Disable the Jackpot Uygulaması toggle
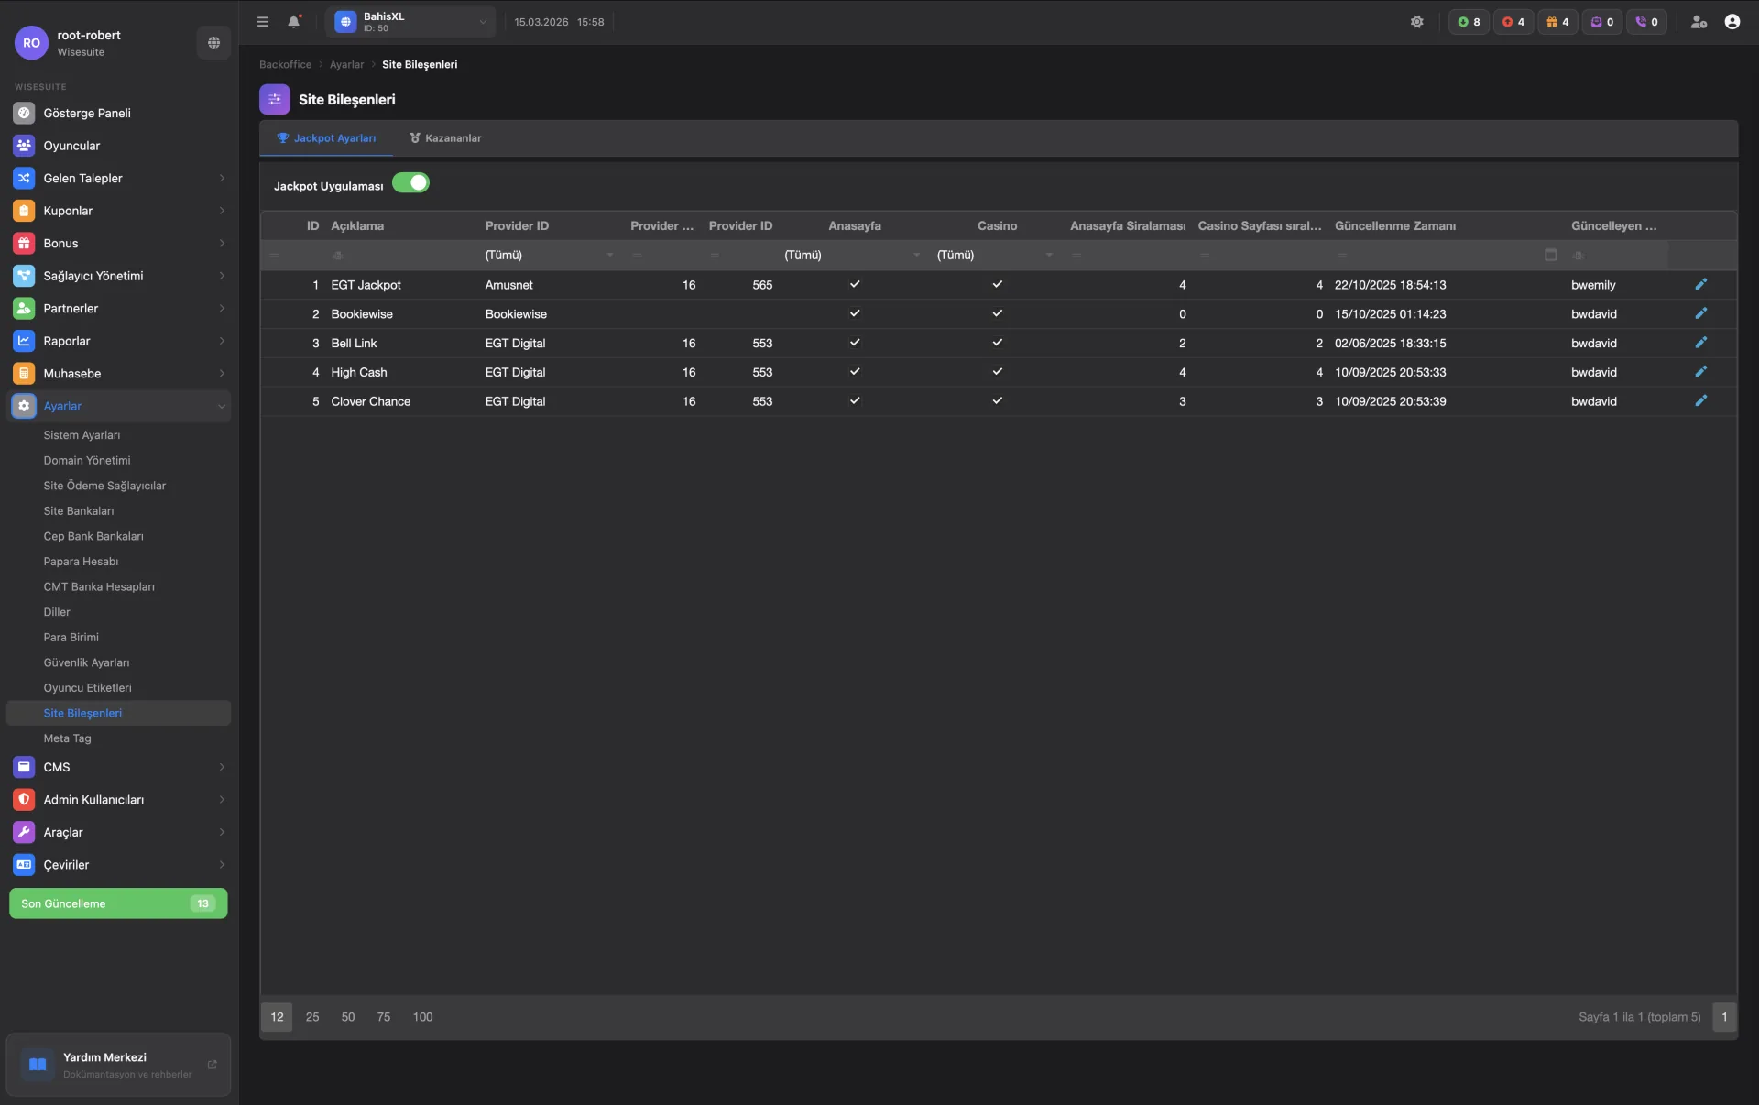 [410, 182]
